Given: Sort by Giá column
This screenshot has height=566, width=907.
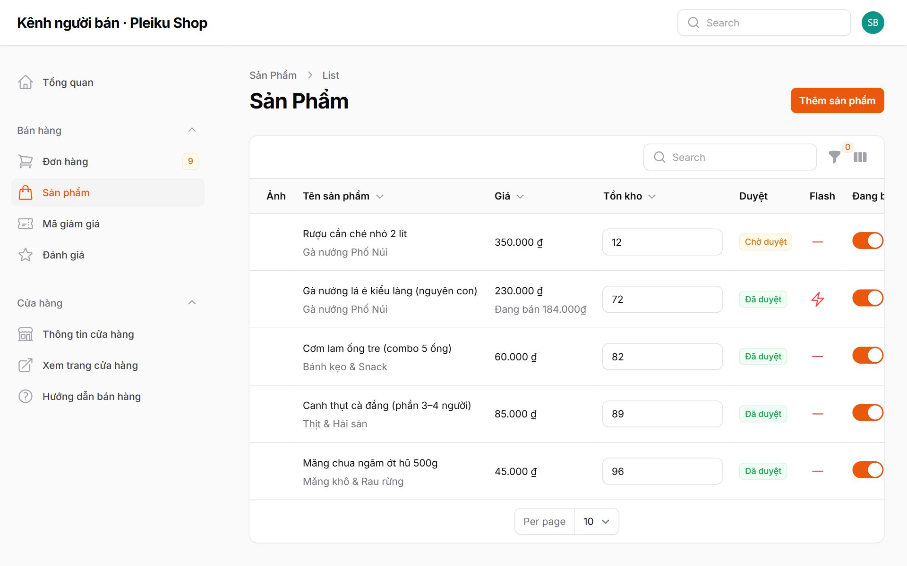Looking at the screenshot, I should coord(509,196).
